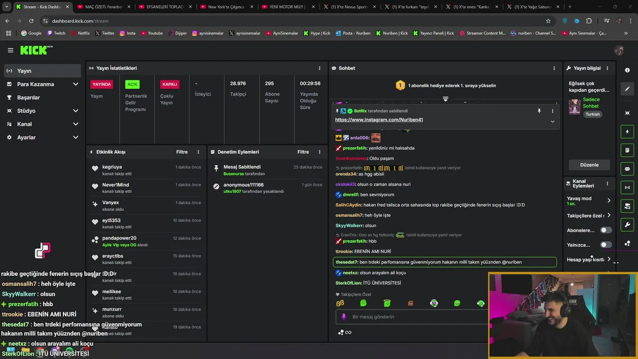The width and height of the screenshot is (638, 359).
Task: Reload the page with browser refresh button
Action: (31, 21)
